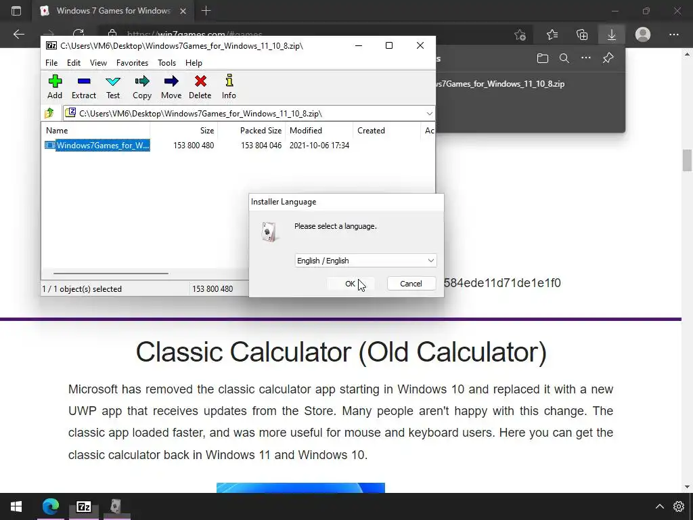The height and width of the screenshot is (520, 693).
Task: Go up one folder level in 7-Zip
Action: 49,113
